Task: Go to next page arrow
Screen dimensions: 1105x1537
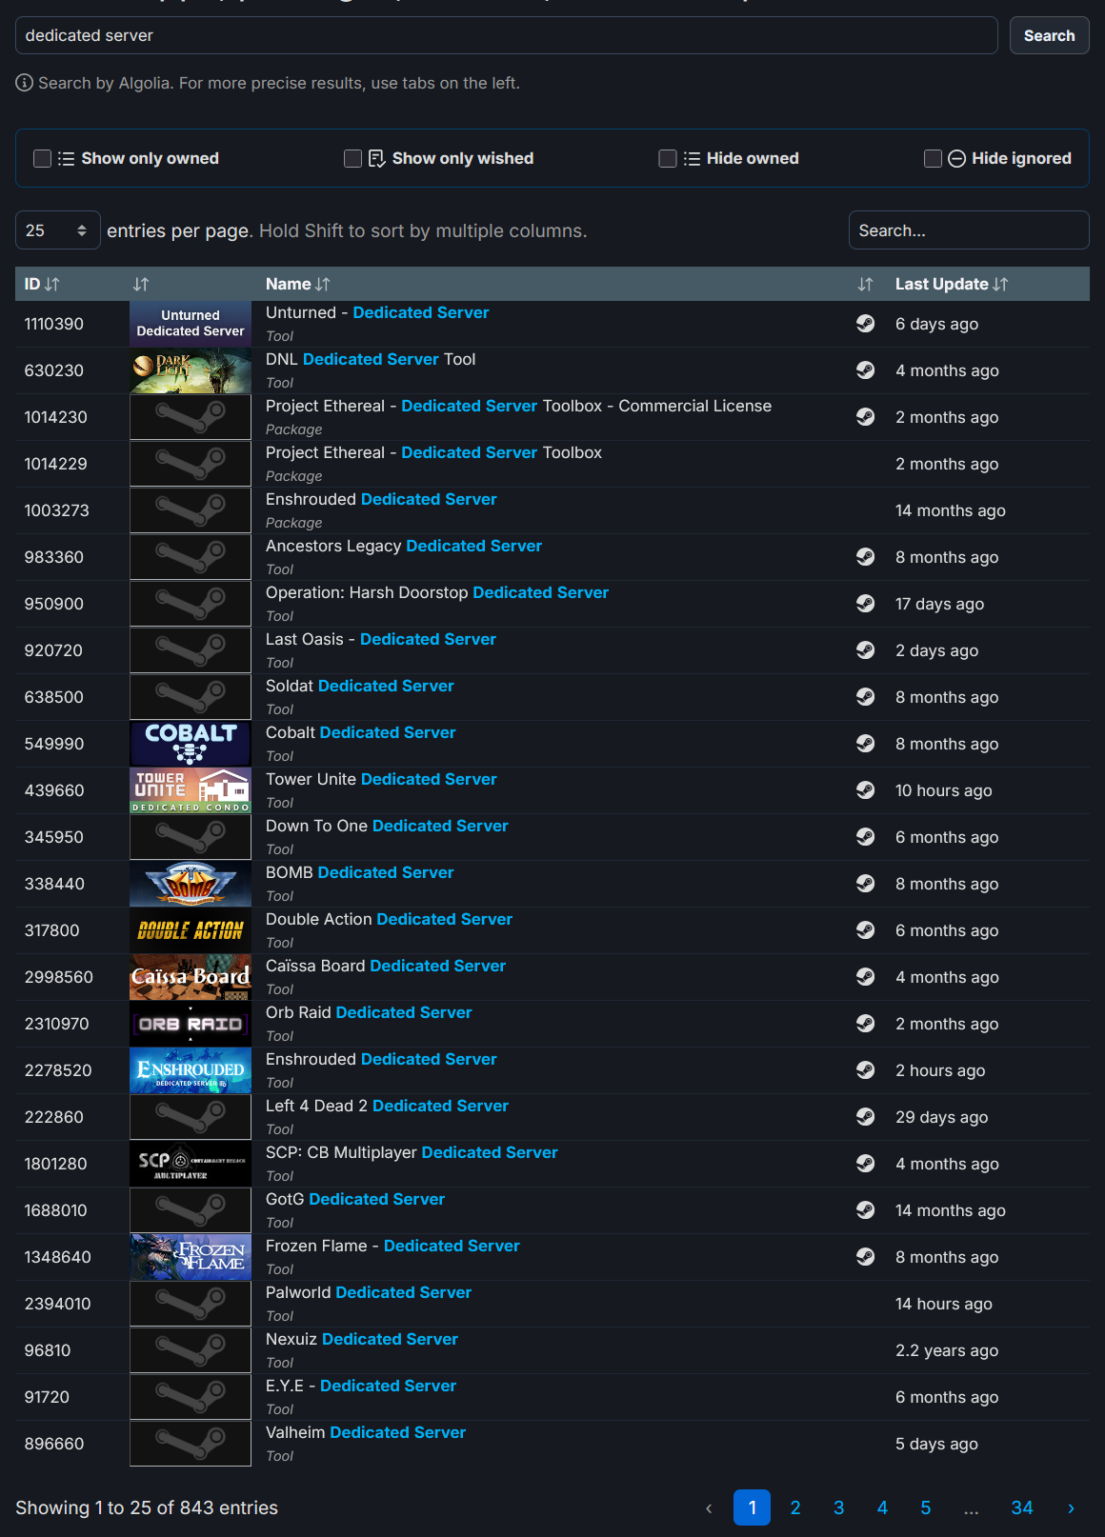Action: [x=1071, y=1507]
